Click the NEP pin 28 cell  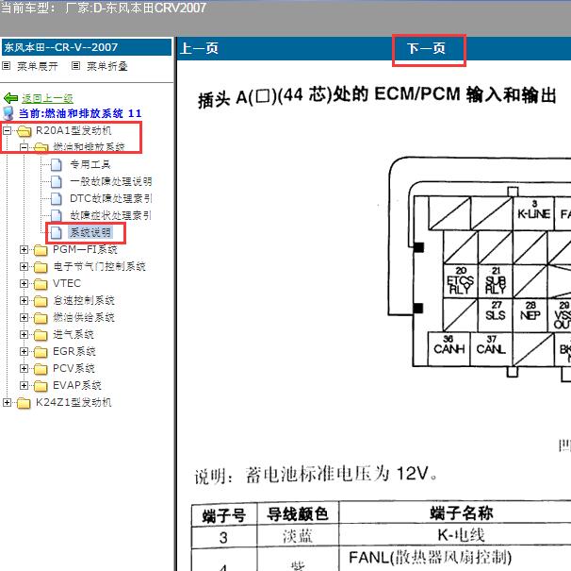coord(530,315)
